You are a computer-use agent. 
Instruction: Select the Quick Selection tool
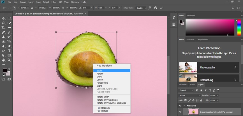tap(9, 23)
